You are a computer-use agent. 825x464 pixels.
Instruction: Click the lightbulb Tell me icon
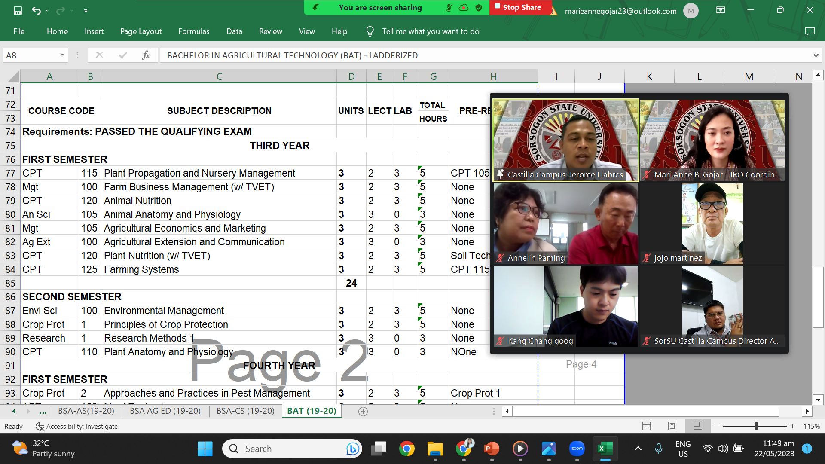click(370, 31)
